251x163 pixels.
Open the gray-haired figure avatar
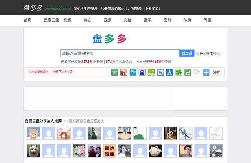[216, 151]
